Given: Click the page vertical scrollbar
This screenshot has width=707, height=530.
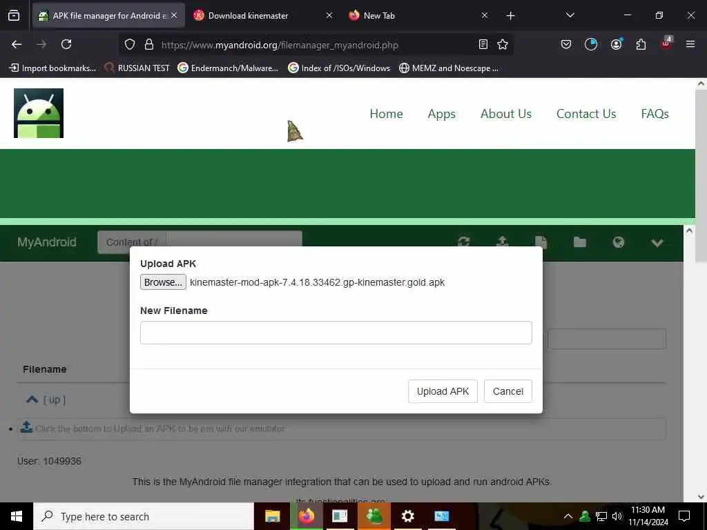Looking at the screenshot, I should (701, 176).
